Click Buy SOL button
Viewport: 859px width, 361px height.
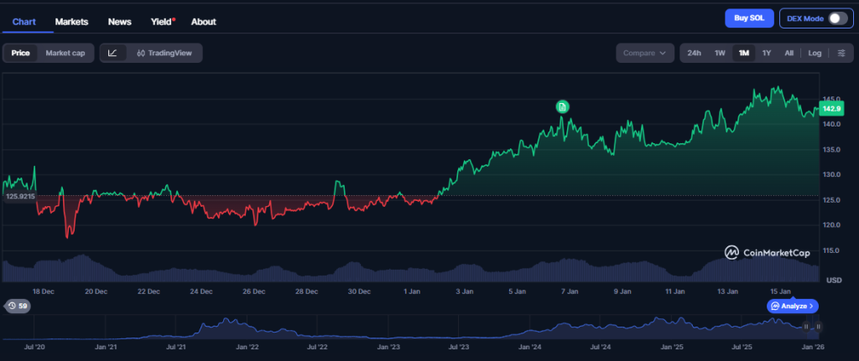point(749,18)
